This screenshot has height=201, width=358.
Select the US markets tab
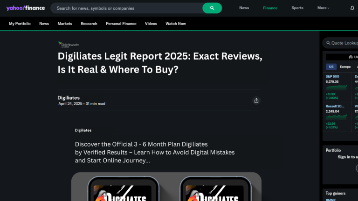point(331,67)
